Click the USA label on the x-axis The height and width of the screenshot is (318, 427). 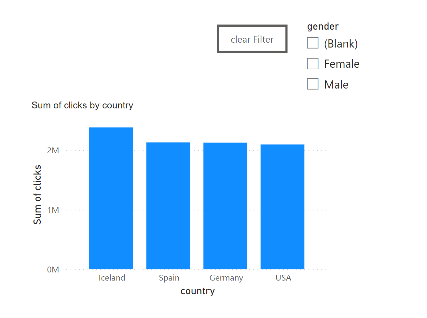(x=283, y=278)
